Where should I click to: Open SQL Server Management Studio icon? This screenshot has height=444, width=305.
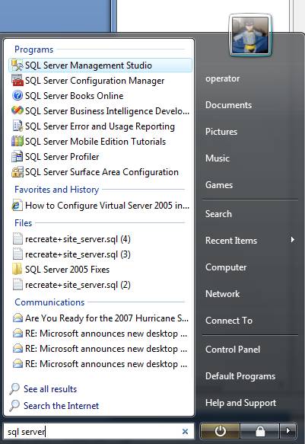(17, 65)
